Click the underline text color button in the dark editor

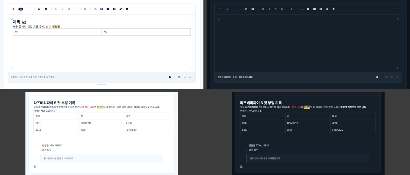pyautogui.click(x=276, y=9)
